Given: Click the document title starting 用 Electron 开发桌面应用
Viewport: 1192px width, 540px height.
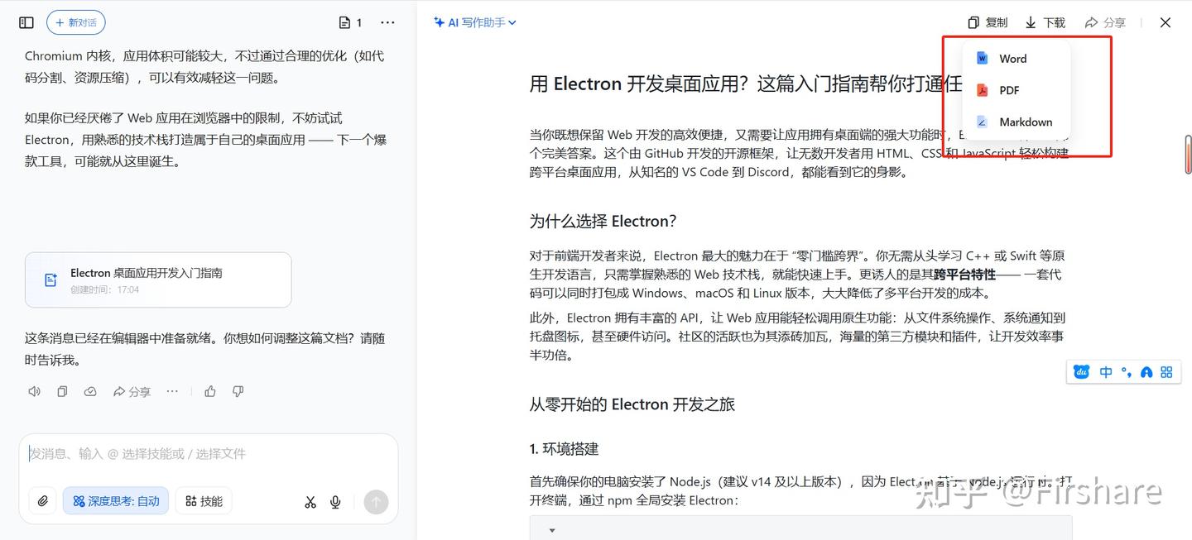Looking at the screenshot, I should pos(745,84).
